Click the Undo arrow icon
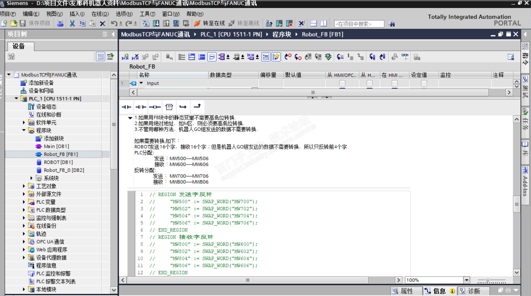This screenshot has width=531, height=296. coord(114,23)
